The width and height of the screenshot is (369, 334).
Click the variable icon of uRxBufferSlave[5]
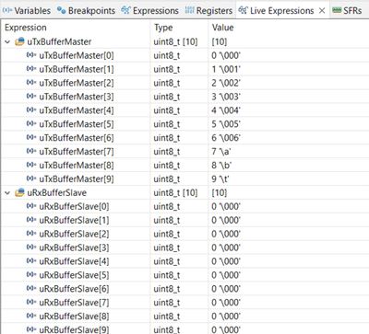tap(31, 275)
